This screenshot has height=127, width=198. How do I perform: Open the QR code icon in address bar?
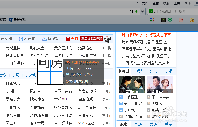(131, 11)
